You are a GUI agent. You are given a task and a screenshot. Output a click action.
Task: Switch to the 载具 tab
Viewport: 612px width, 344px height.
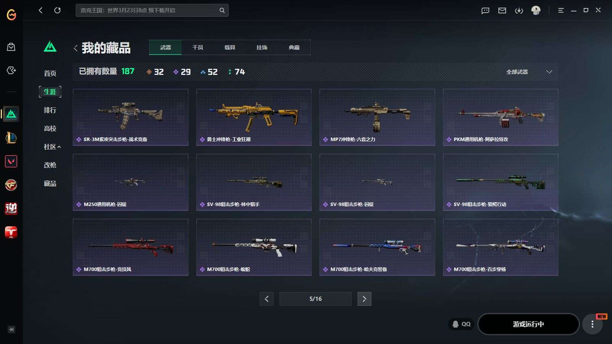230,47
